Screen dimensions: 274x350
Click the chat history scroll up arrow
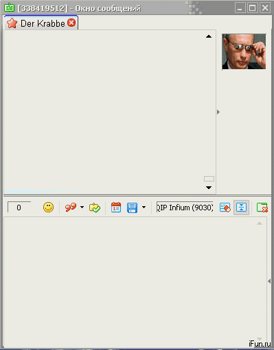(x=209, y=36)
